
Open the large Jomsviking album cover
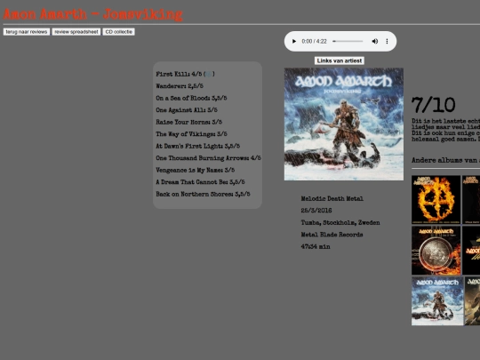[344, 124]
